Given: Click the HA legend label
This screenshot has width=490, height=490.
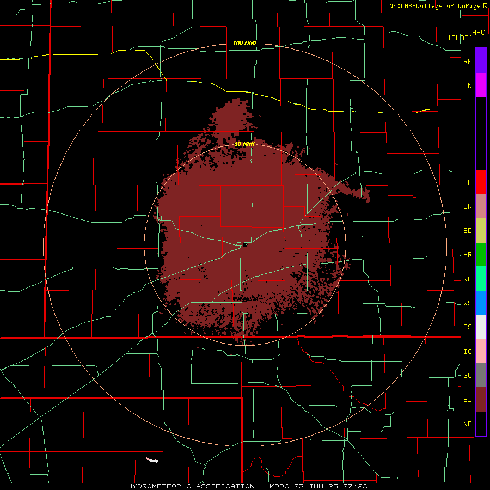Looking at the screenshot, I should tap(467, 182).
